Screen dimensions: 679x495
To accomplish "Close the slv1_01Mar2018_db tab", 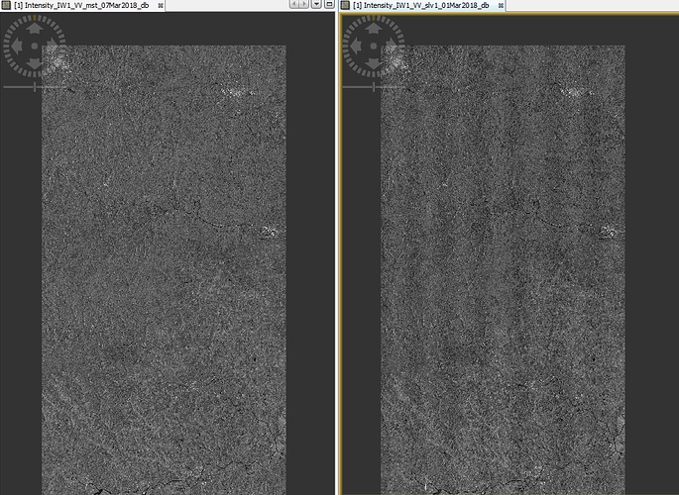I will point(501,6).
